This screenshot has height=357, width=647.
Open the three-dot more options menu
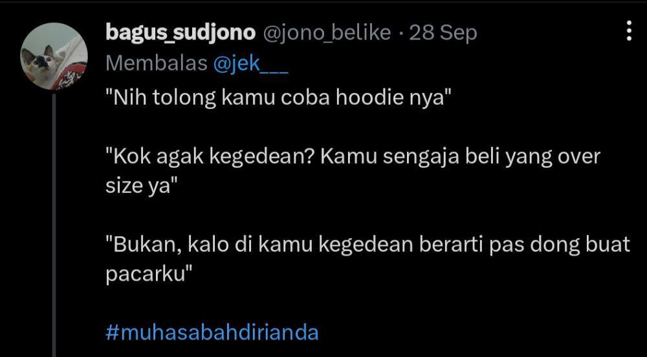click(629, 30)
